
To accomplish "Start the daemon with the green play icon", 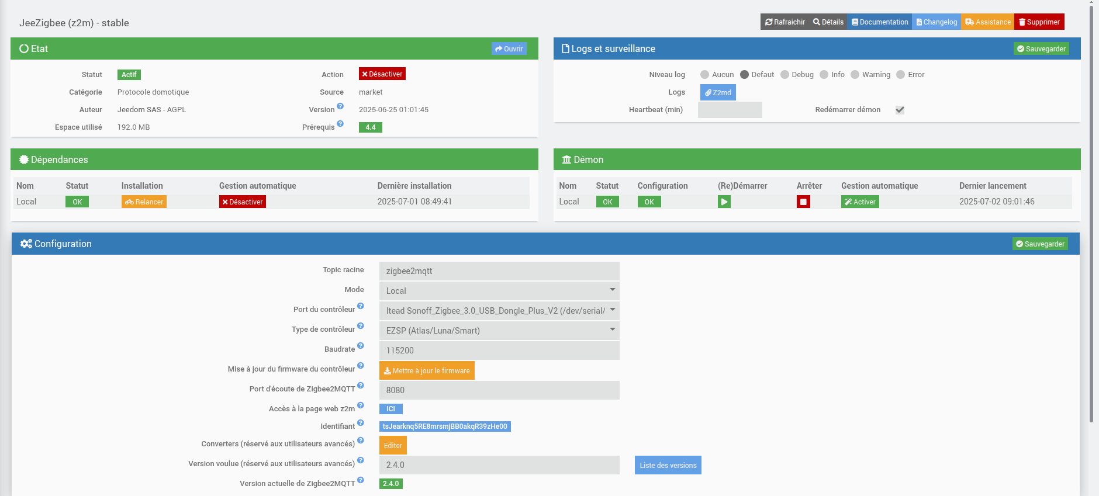I will [724, 202].
